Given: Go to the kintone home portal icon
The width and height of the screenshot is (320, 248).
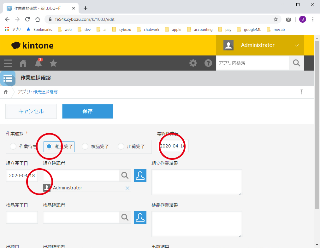Looking at the screenshot, I should click(23, 63).
